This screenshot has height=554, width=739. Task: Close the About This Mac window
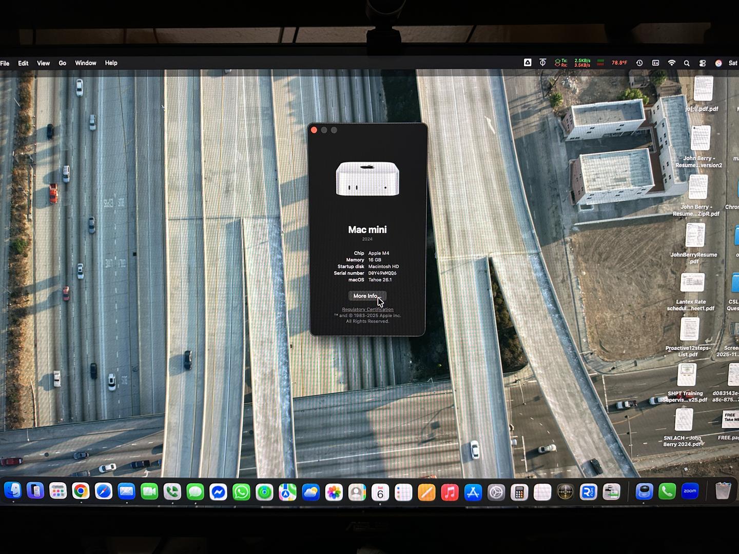314,130
